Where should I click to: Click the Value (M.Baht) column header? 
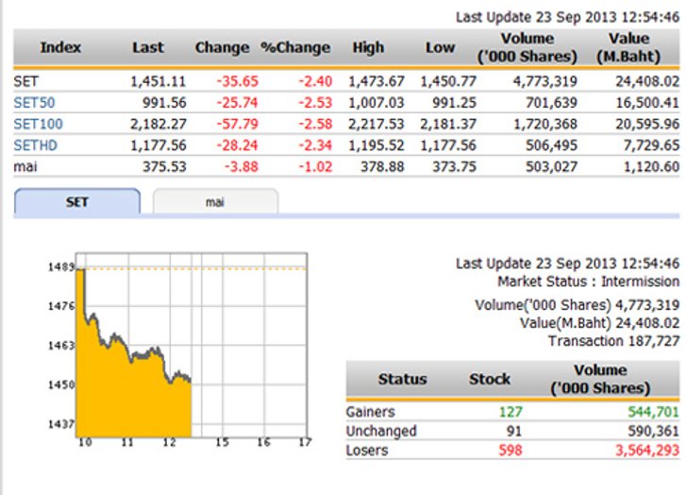click(628, 47)
